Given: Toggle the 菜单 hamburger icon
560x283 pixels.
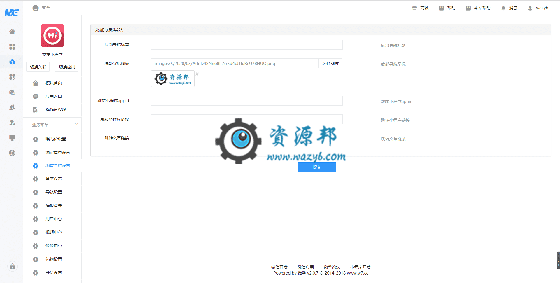Looking at the screenshot, I should (36, 8).
